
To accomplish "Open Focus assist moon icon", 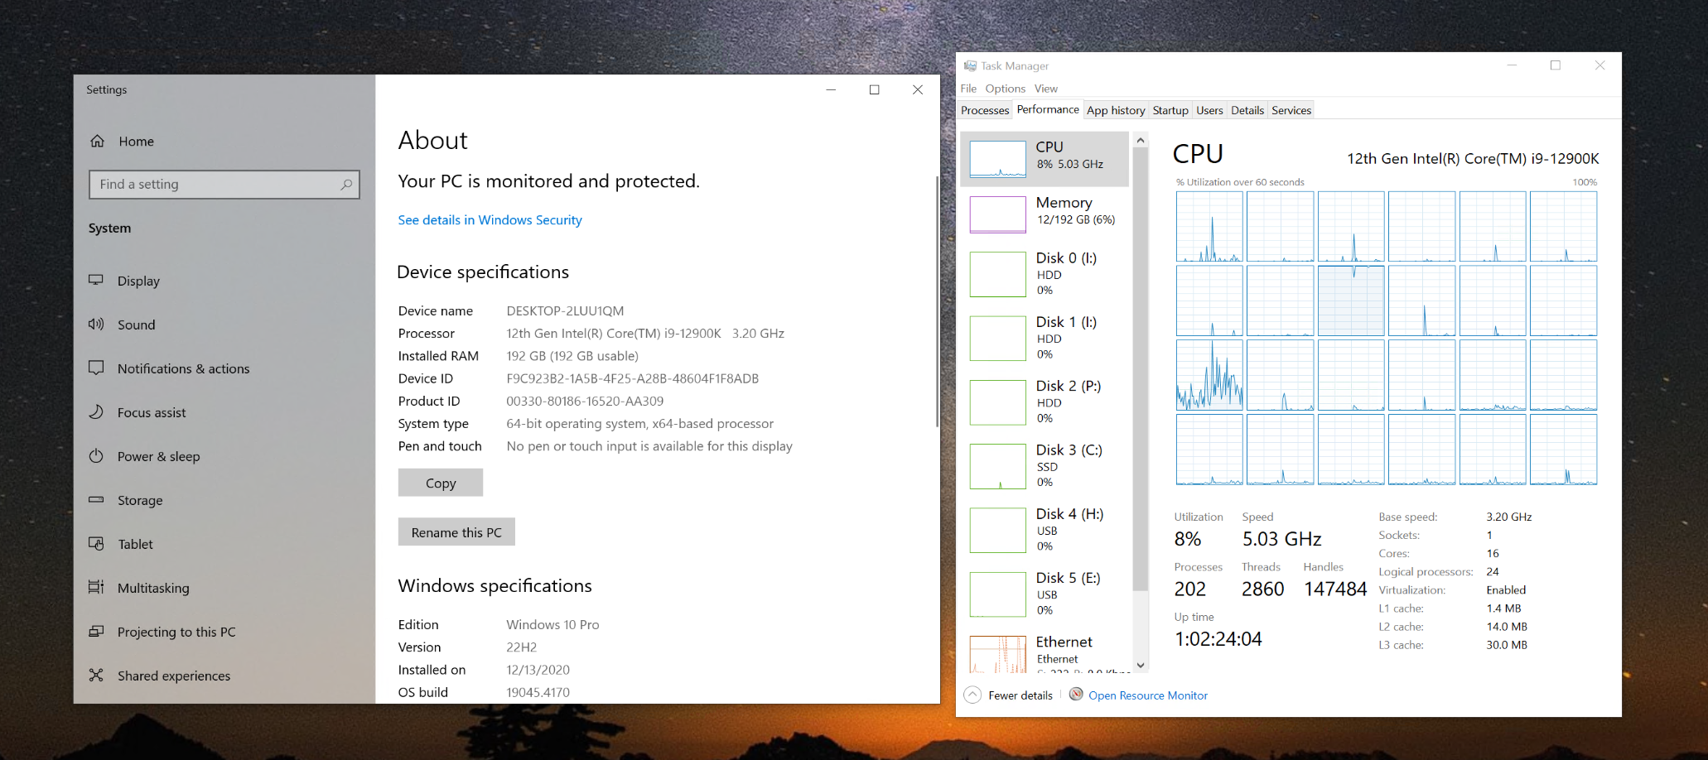I will click(97, 412).
